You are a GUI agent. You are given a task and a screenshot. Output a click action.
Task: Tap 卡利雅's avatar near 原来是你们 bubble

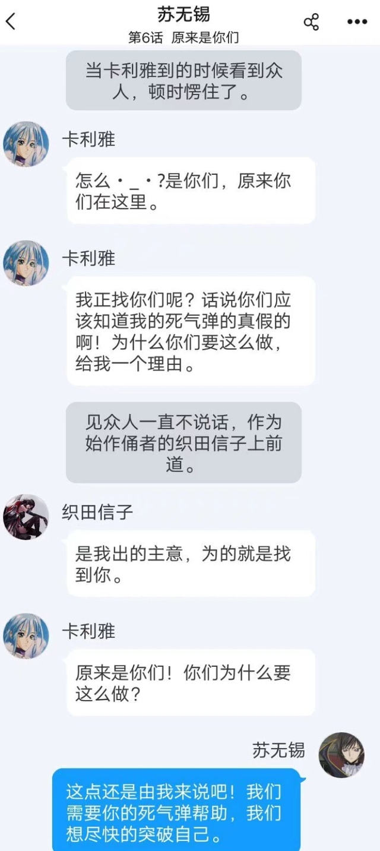(26, 636)
